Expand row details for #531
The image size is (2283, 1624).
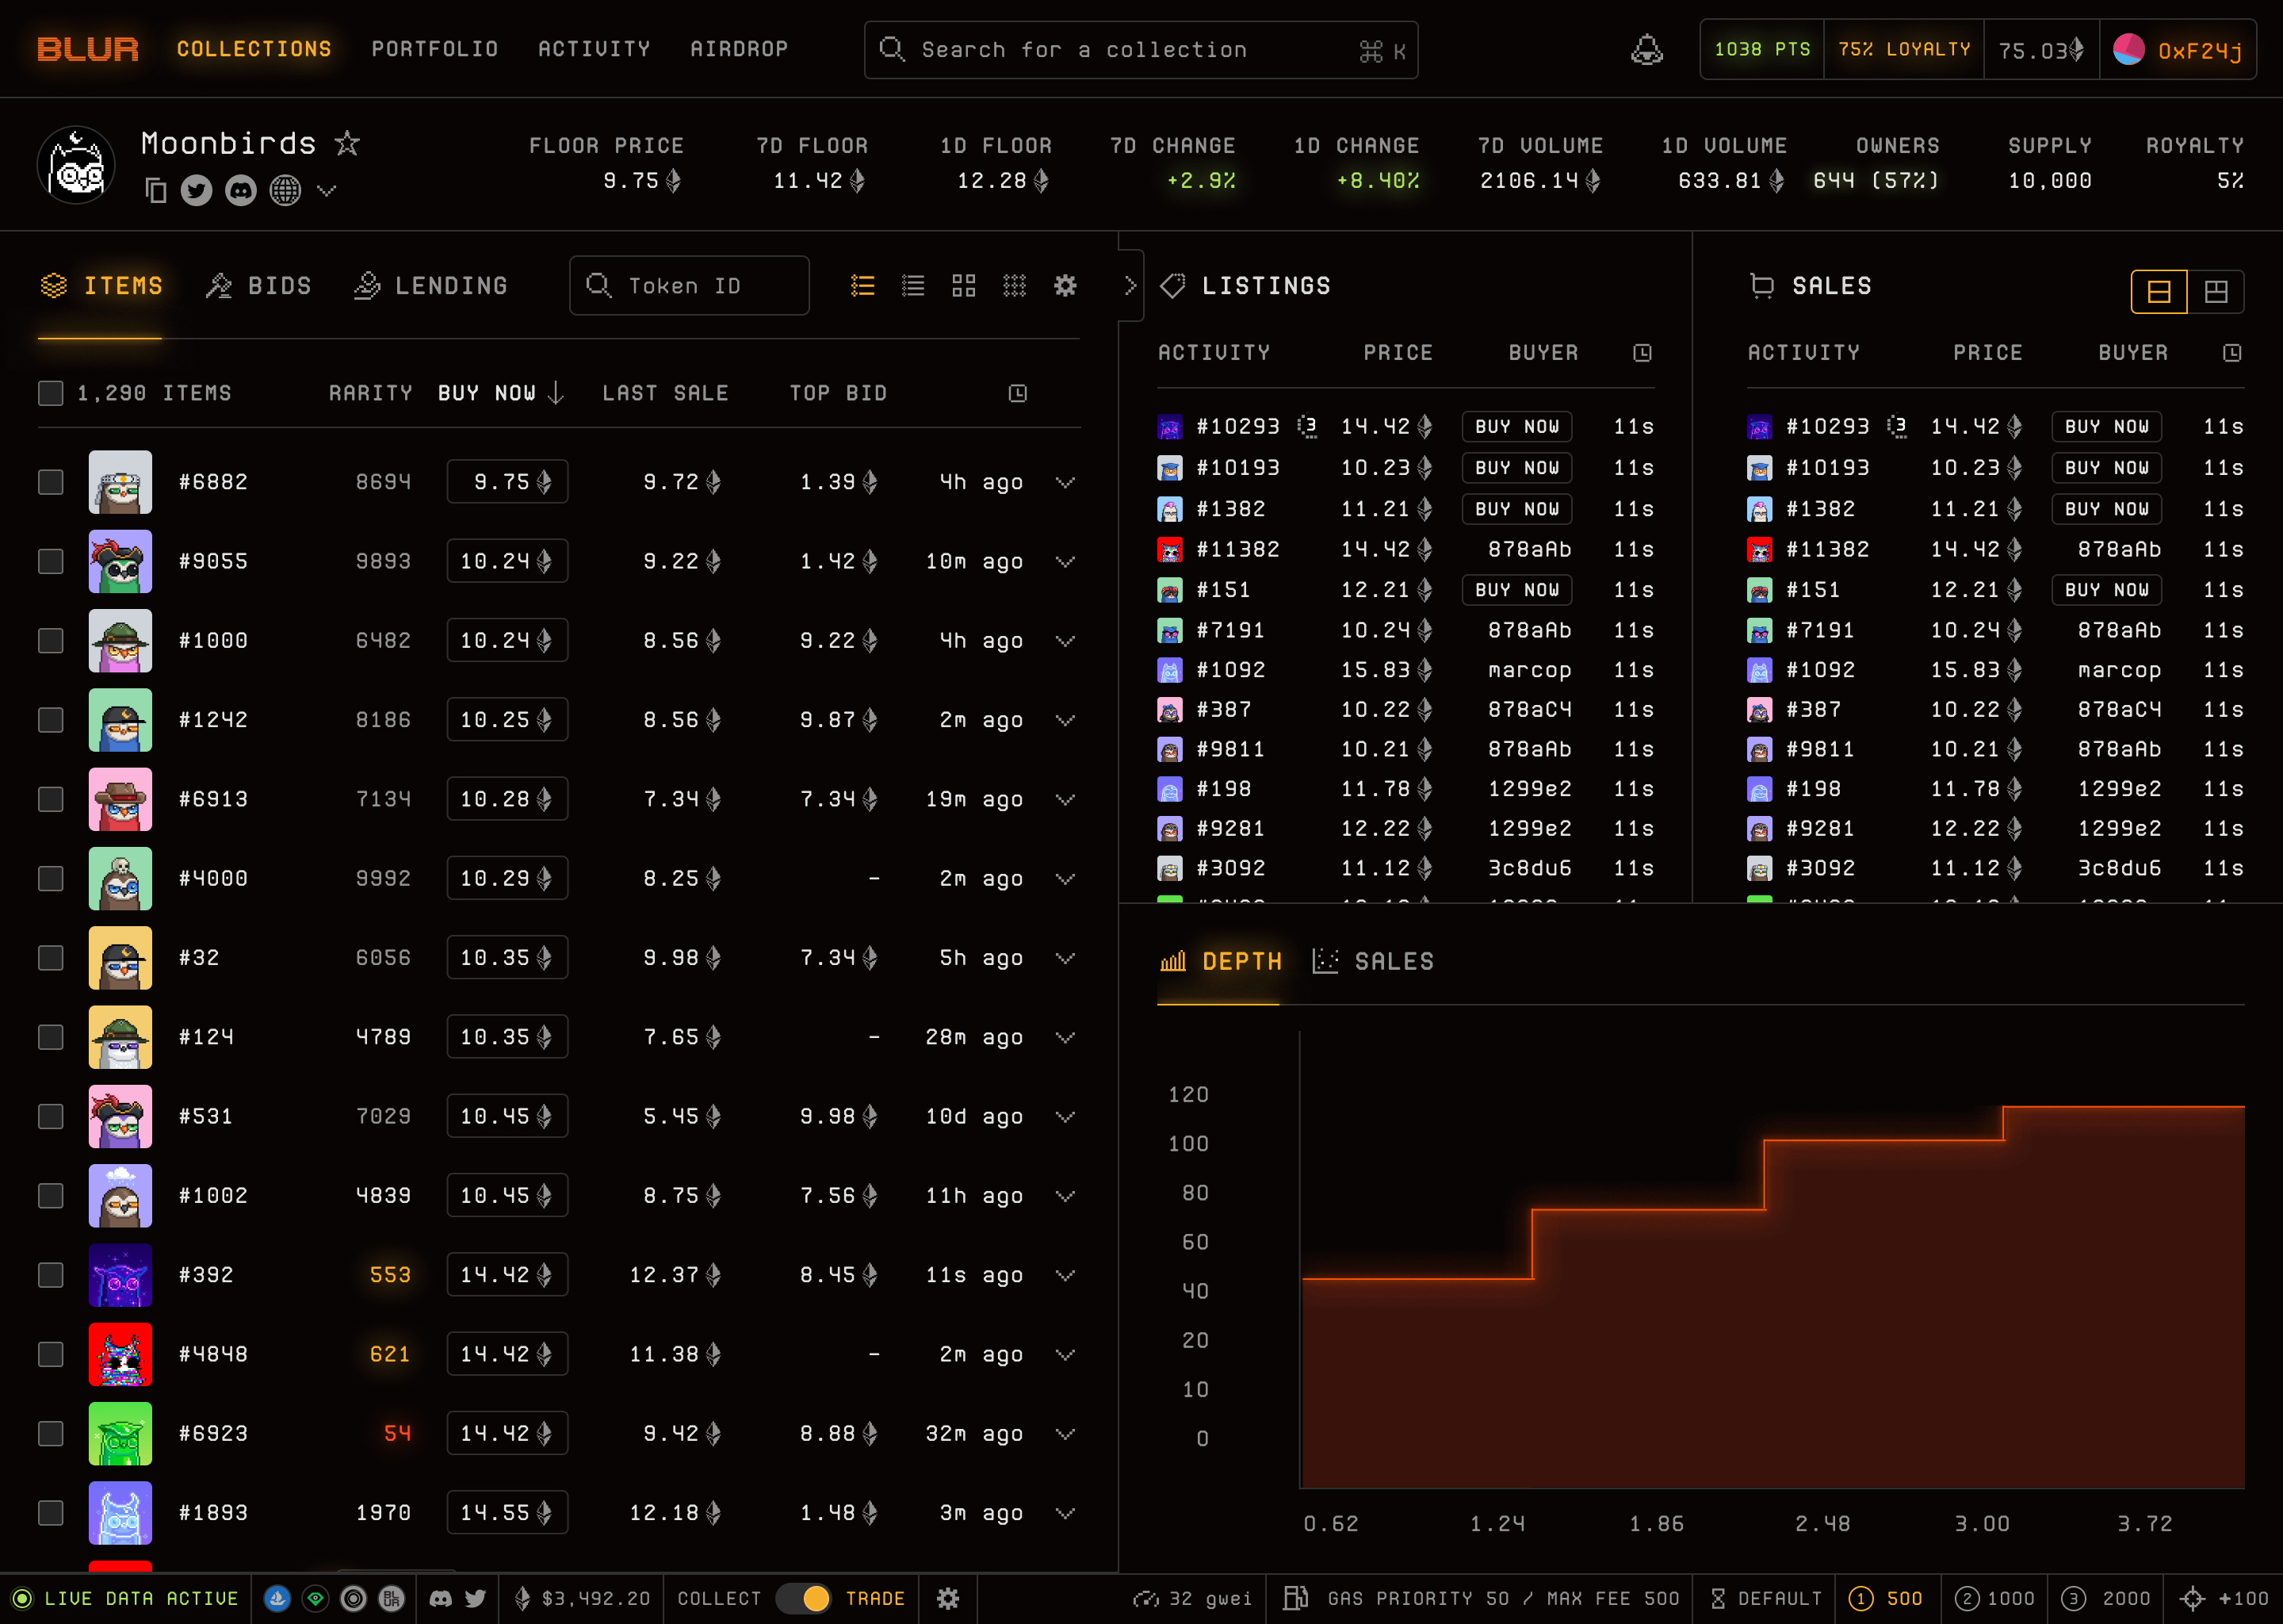1065,1116
